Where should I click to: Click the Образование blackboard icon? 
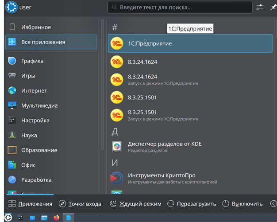[x=12, y=150]
